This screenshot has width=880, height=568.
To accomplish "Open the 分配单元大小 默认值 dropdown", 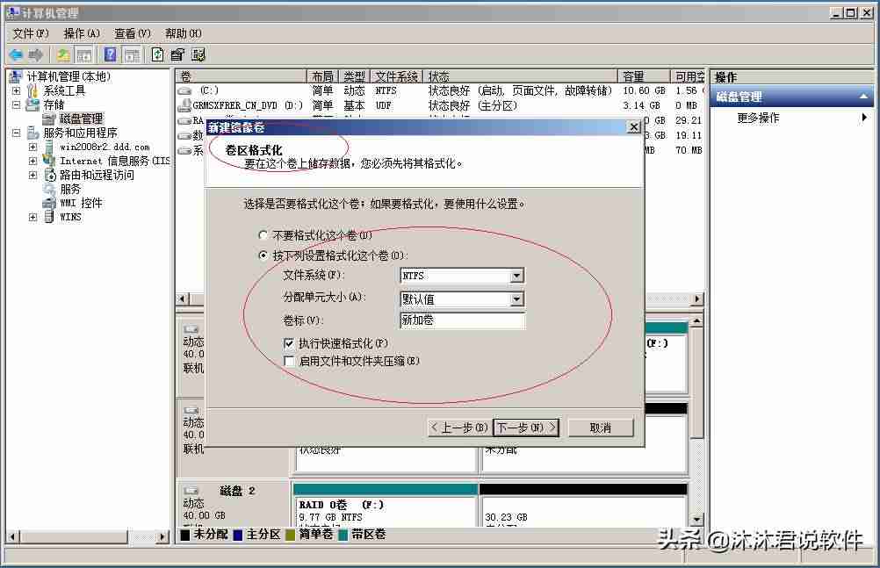I will 517,299.
